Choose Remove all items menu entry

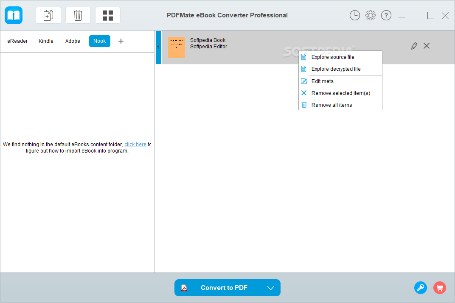pyautogui.click(x=340, y=105)
